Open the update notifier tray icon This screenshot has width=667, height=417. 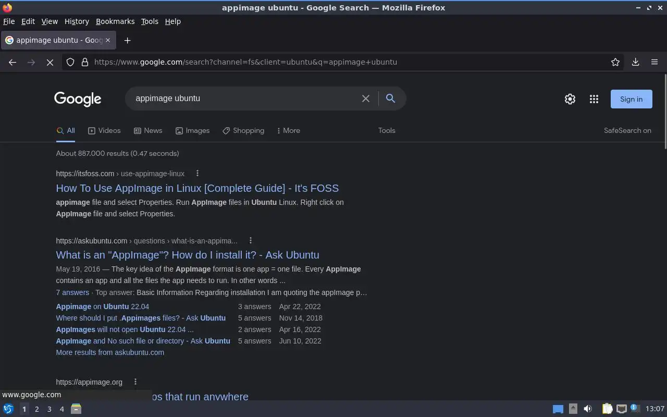(634, 408)
